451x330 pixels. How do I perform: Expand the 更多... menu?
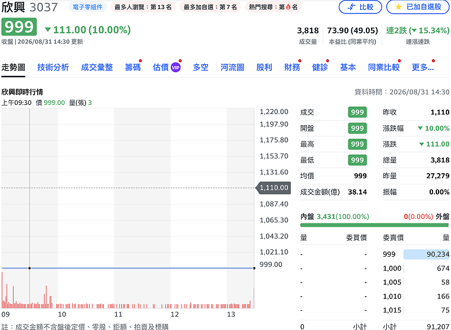pyautogui.click(x=422, y=67)
